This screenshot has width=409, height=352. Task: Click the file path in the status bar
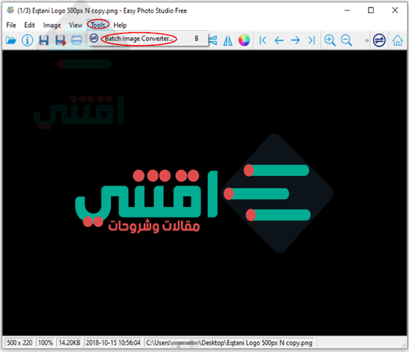[x=229, y=342]
